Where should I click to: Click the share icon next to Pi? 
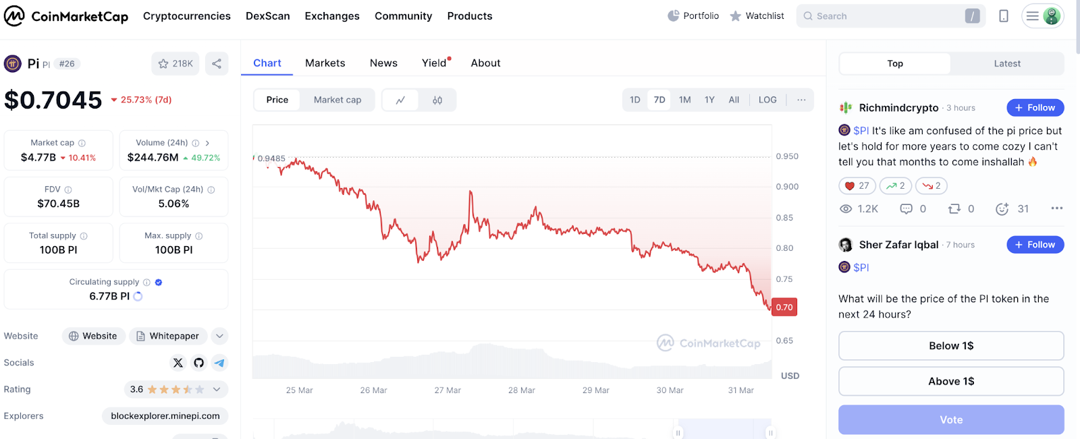coord(217,63)
